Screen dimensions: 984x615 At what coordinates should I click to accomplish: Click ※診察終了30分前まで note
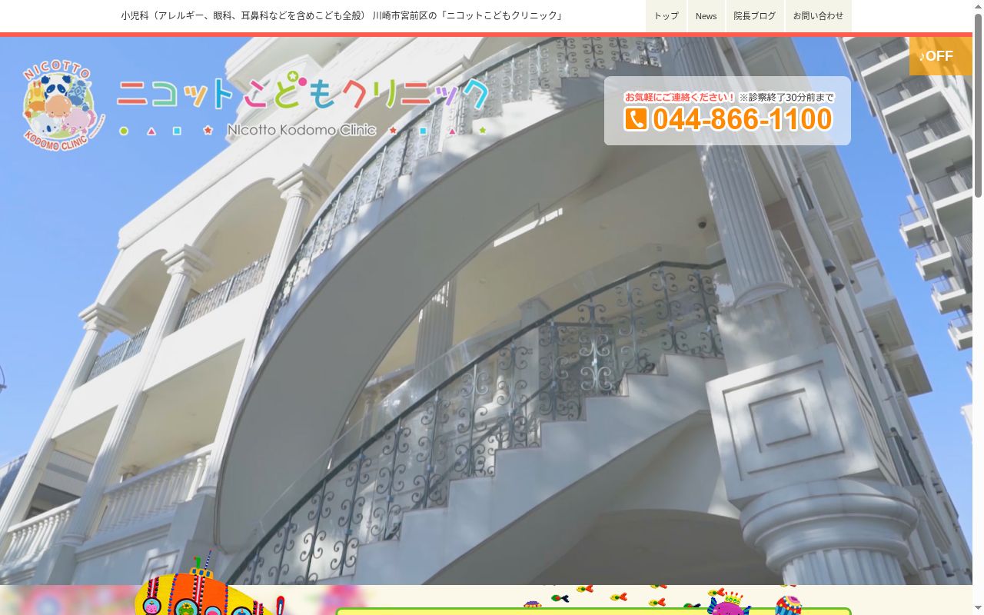click(786, 97)
